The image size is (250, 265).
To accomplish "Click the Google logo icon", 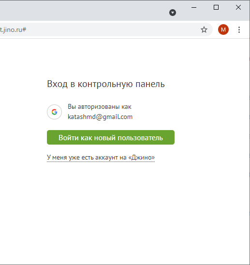I will point(54,112).
